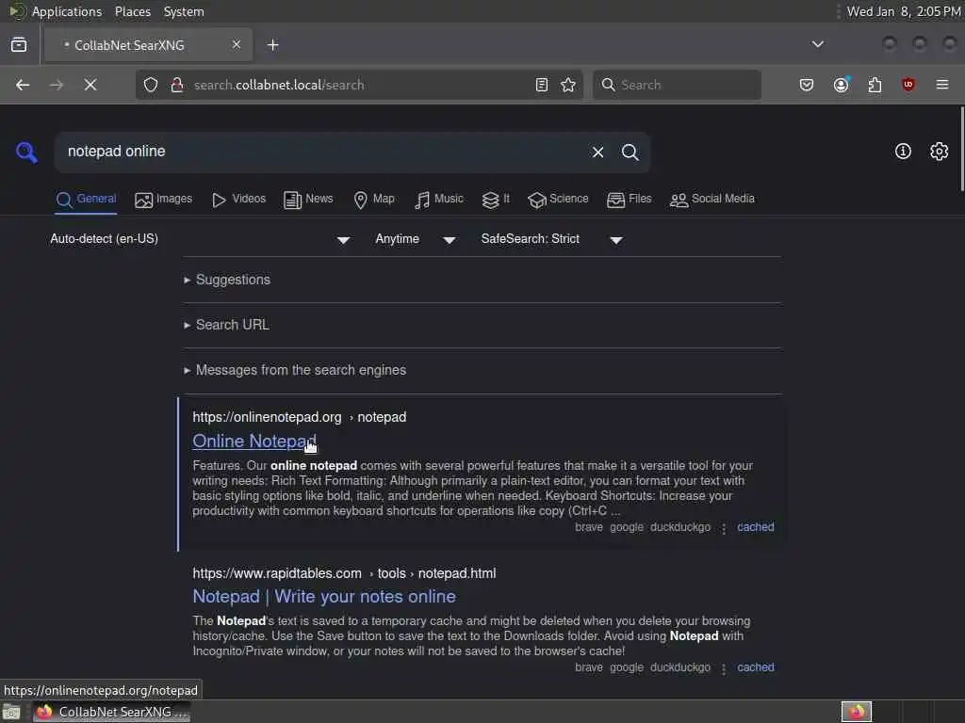Click the clock Wed Jan 8, 2:05 PM
Screen dimensions: 965x723
coord(904,11)
